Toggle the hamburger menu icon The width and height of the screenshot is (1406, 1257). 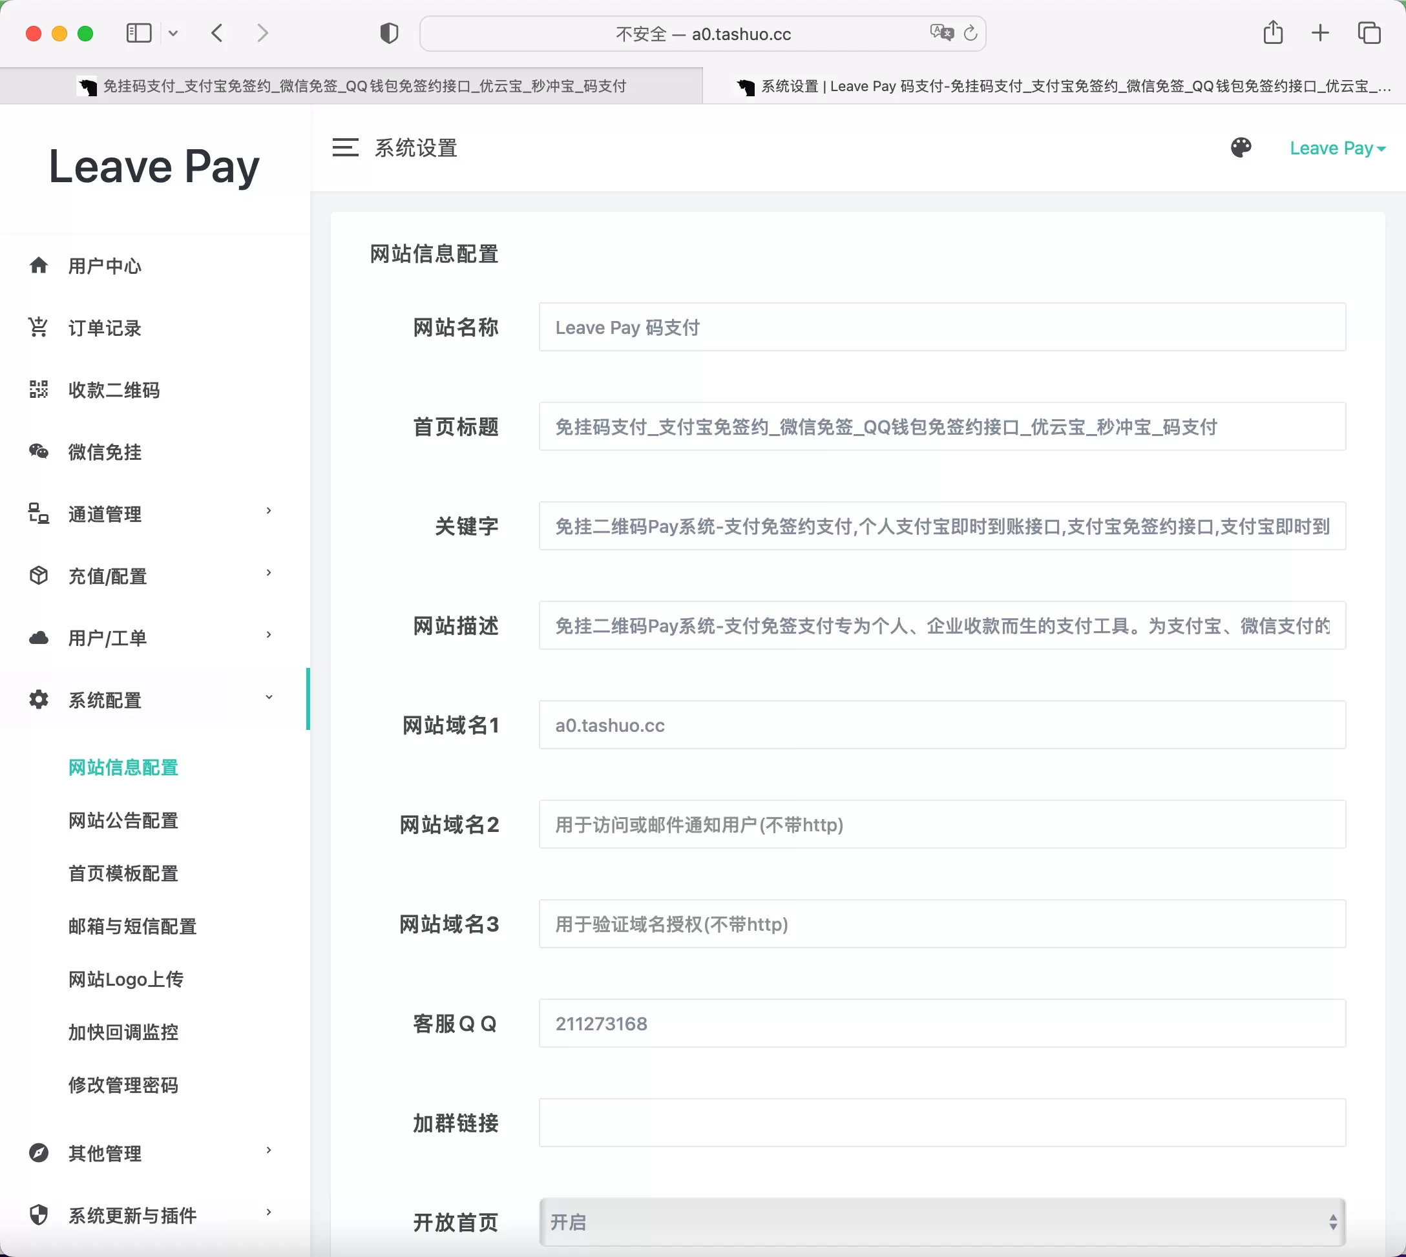point(346,148)
